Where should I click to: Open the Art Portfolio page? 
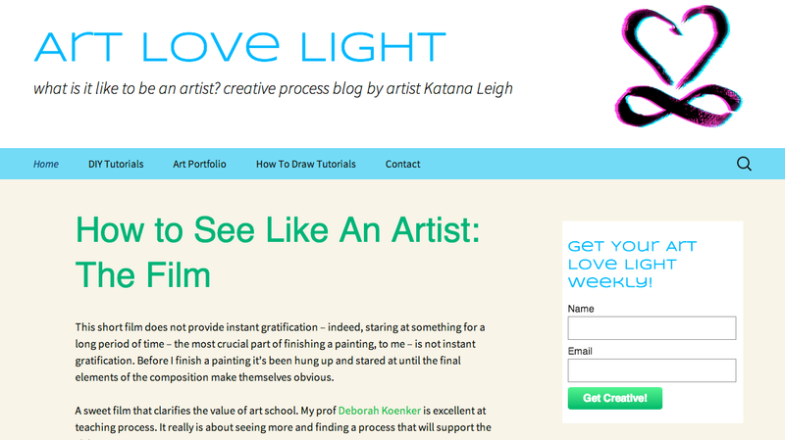pos(199,164)
